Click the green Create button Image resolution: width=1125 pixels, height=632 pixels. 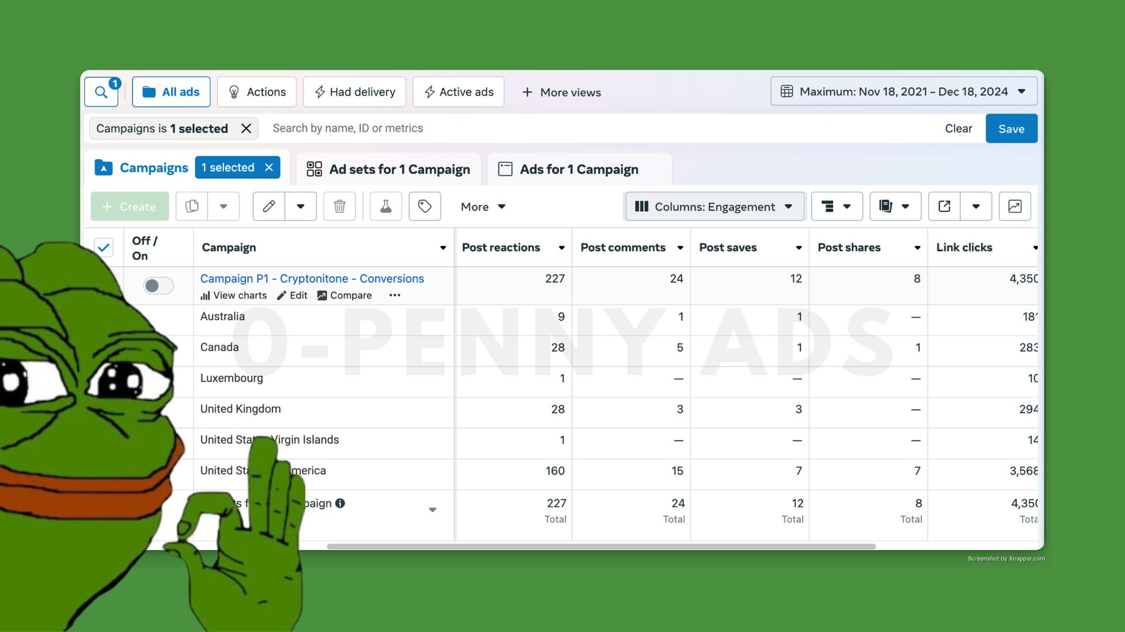[129, 206]
